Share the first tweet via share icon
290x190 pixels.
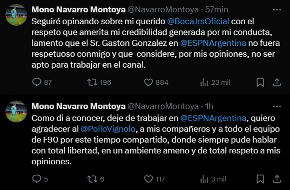[x=277, y=82]
